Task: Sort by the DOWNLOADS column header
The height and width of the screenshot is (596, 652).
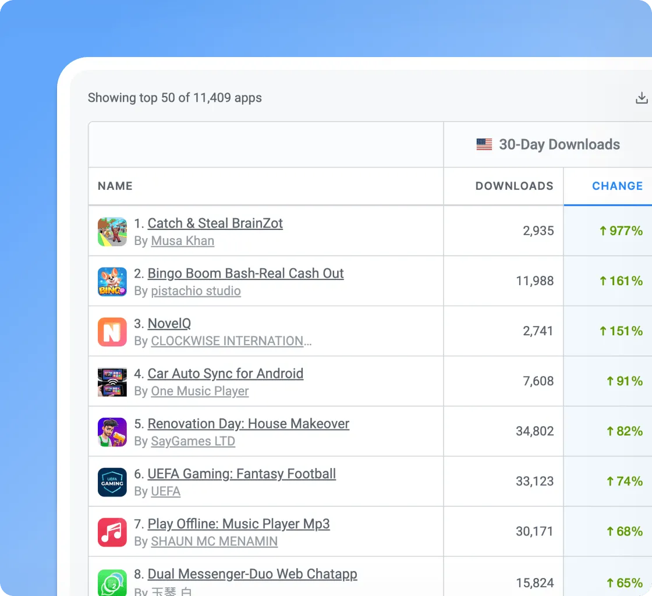Action: 515,186
